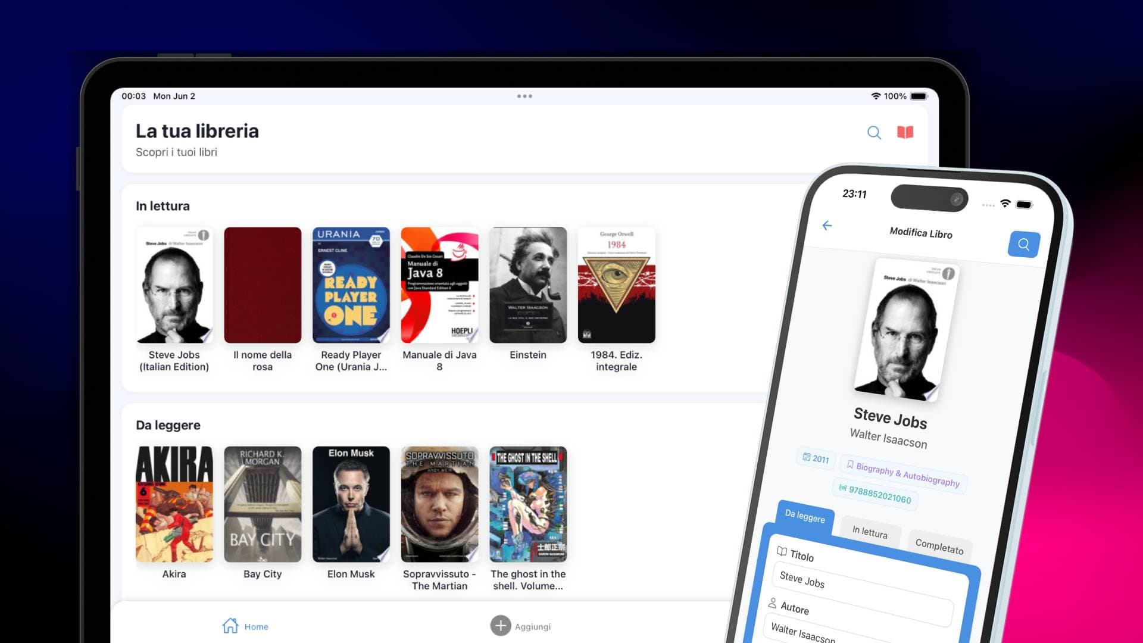Open Sopravvissuto - The Martian cover
The width and height of the screenshot is (1143, 643).
pyautogui.click(x=439, y=504)
